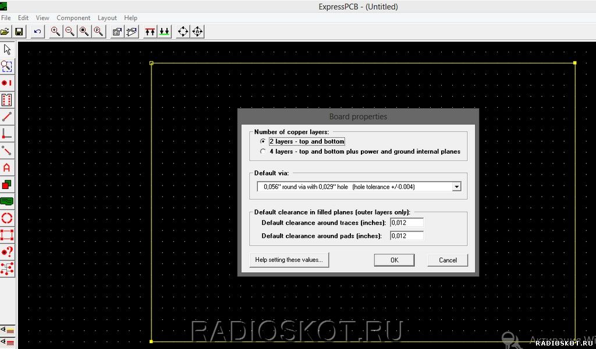Screen dimensions: 596x349
Task: Open the File menu
Action: click(6, 18)
